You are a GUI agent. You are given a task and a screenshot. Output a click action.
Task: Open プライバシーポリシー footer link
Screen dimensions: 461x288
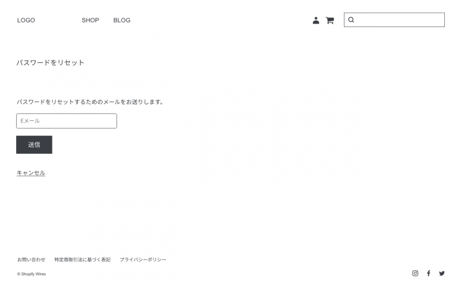(x=143, y=260)
